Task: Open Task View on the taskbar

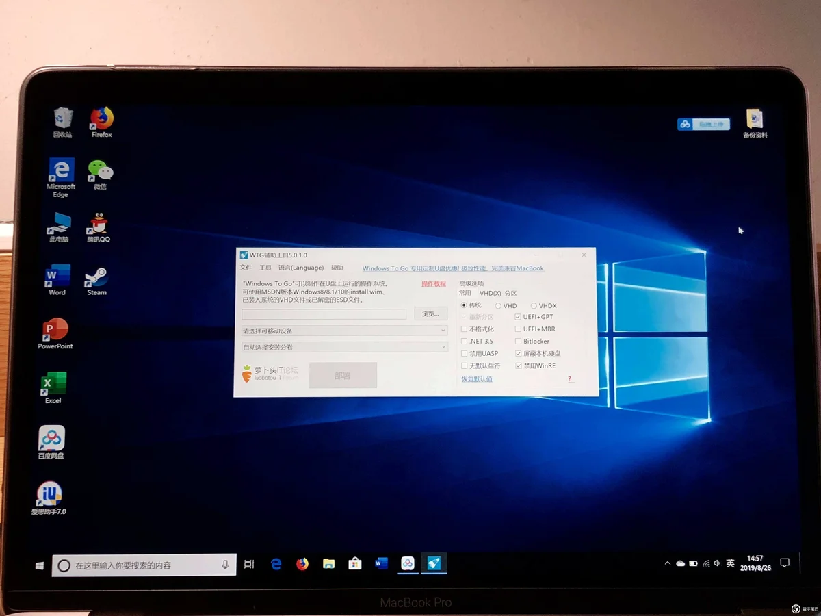Action: point(249,564)
